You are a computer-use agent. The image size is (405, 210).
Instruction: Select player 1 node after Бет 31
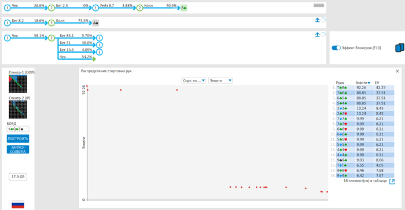99,45
